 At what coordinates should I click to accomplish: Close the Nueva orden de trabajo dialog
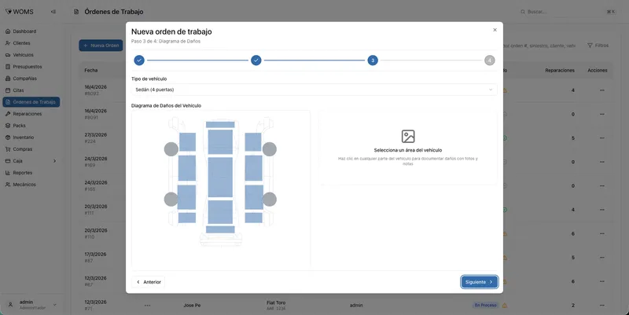[x=495, y=30]
